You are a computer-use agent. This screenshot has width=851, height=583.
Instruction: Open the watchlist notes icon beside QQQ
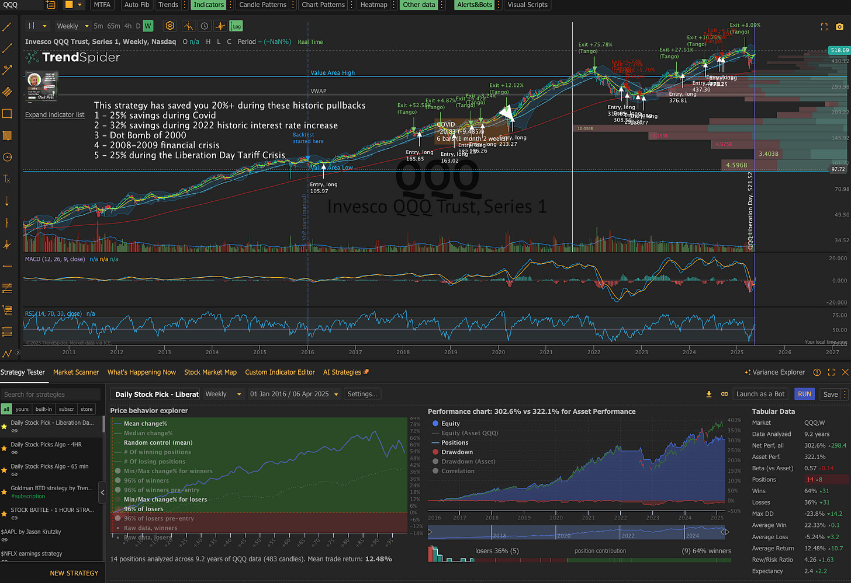(x=51, y=5)
